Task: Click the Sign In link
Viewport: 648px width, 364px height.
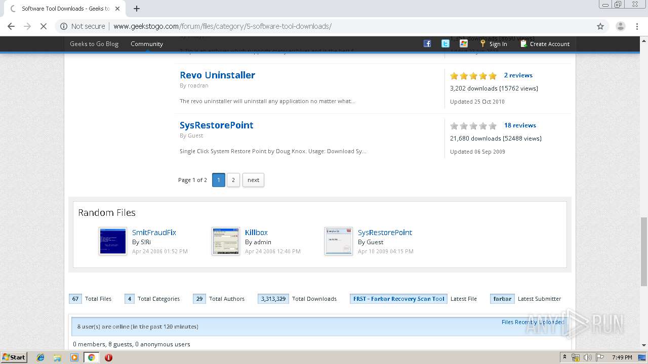Action: pyautogui.click(x=494, y=44)
